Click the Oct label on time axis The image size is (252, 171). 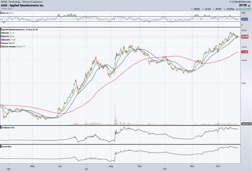point(165,169)
